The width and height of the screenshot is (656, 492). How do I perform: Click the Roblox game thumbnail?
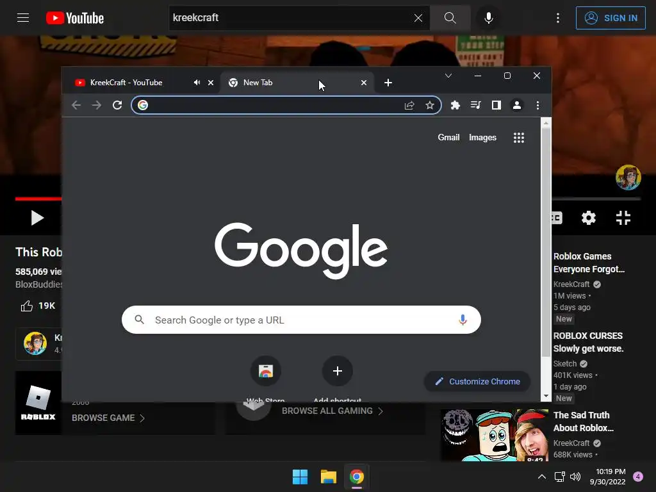point(38,402)
